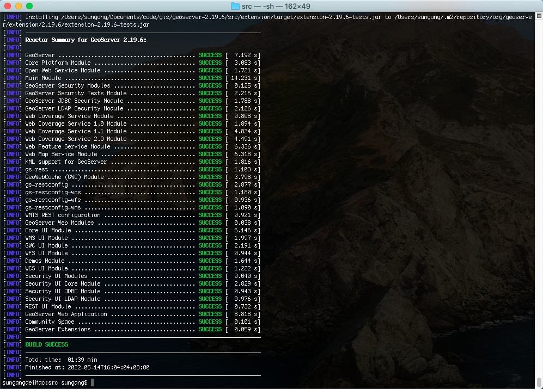The image size is (543, 389).
Task: Click the 'GeoWebCache (GWC) Module' line
Action: click(x=64, y=177)
